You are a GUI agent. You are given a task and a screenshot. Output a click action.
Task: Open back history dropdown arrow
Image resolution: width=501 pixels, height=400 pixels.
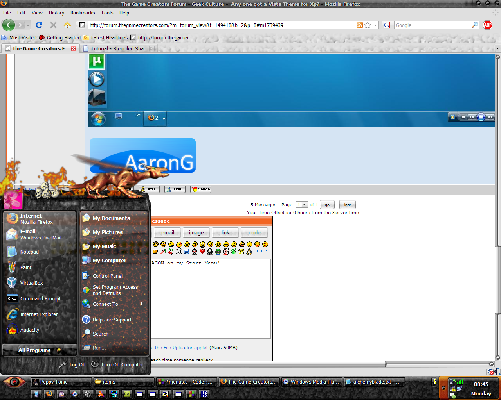coord(28,25)
